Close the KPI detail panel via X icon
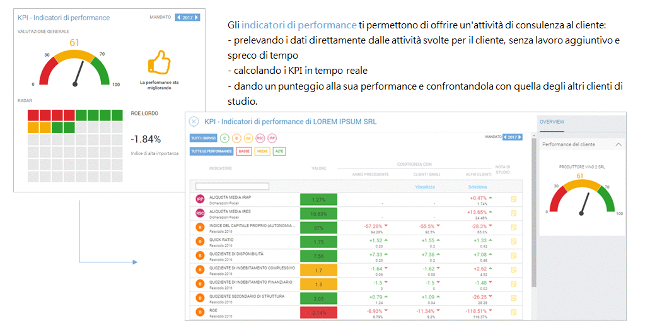The height and width of the screenshot is (328, 662). click(x=194, y=122)
